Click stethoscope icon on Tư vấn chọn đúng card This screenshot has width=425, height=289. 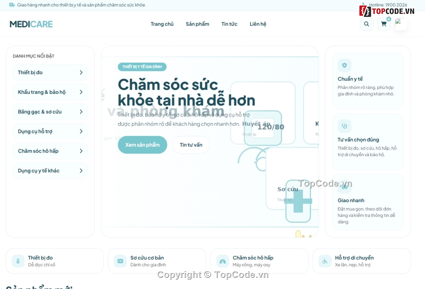click(x=344, y=126)
